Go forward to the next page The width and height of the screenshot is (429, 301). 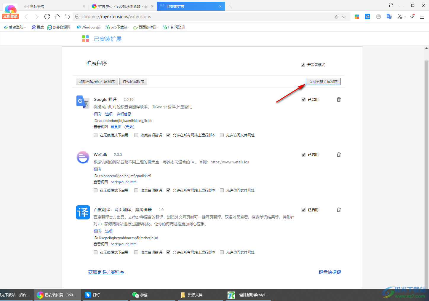click(36, 17)
